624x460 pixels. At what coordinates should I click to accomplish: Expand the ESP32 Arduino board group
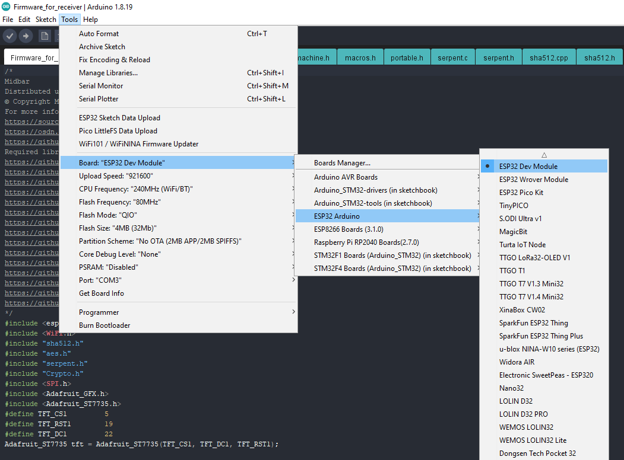387,216
